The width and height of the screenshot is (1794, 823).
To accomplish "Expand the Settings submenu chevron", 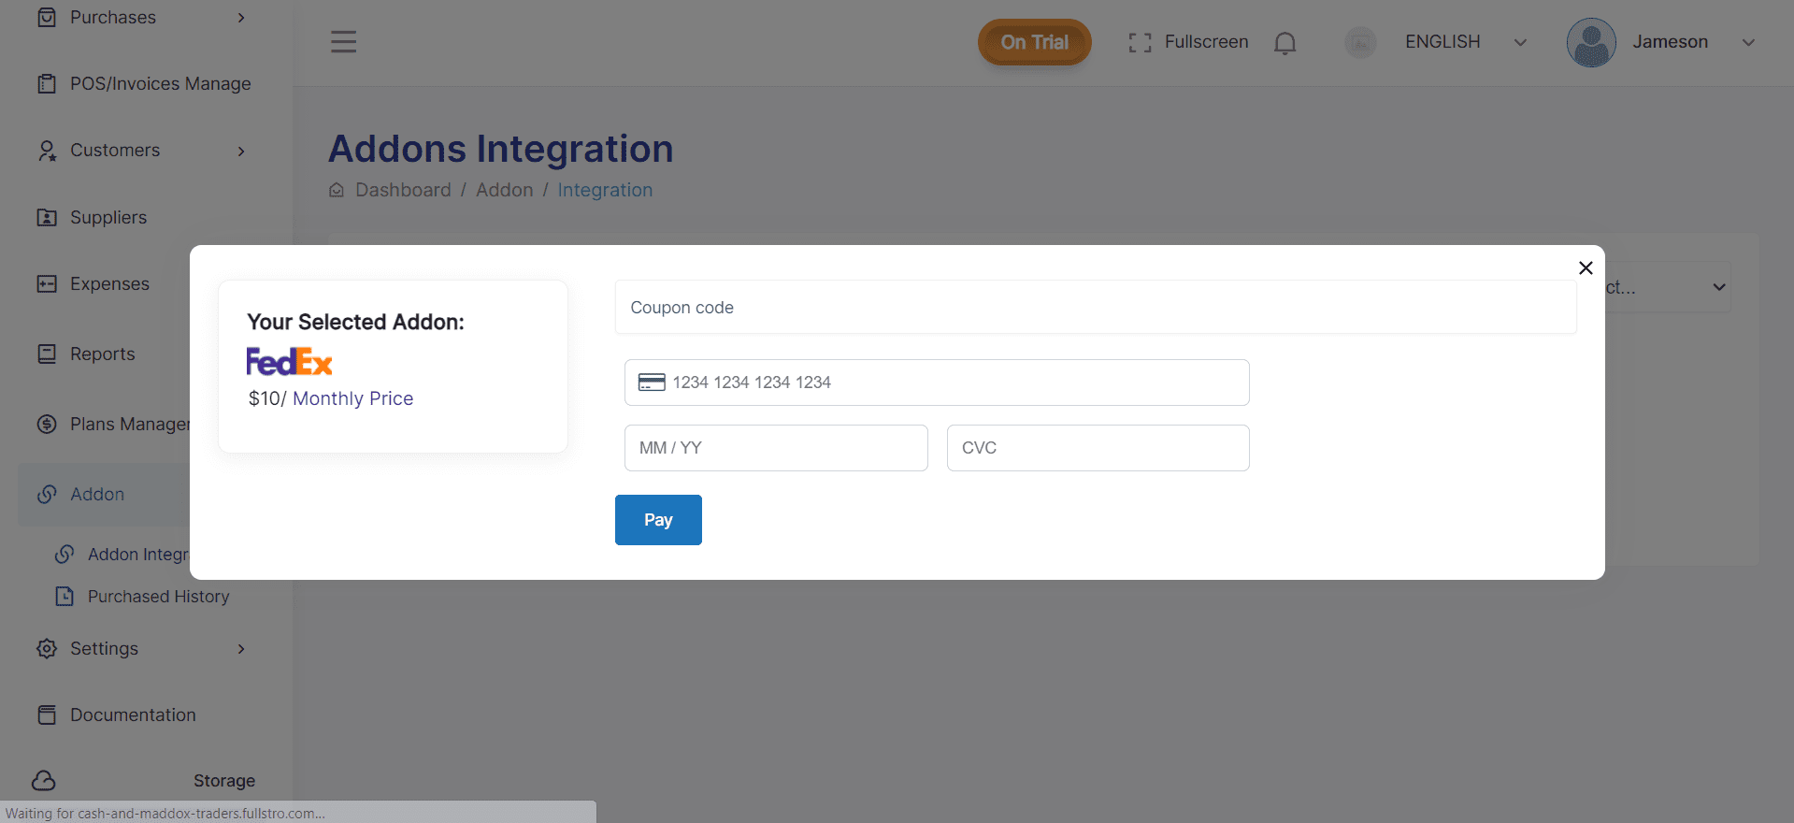I will pos(241,649).
